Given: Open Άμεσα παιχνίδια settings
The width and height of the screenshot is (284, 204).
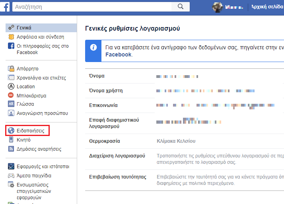Looking at the screenshot, I should point(34,176).
